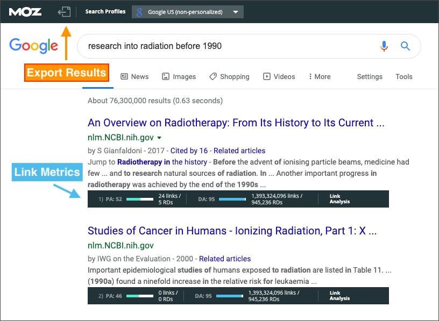
Task: Switch to the Images tab
Action: coord(179,76)
